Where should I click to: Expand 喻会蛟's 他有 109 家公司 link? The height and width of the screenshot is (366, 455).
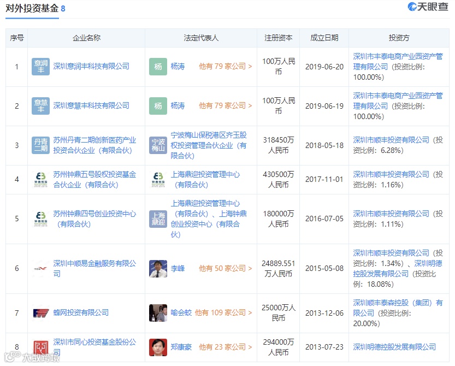click(223, 312)
